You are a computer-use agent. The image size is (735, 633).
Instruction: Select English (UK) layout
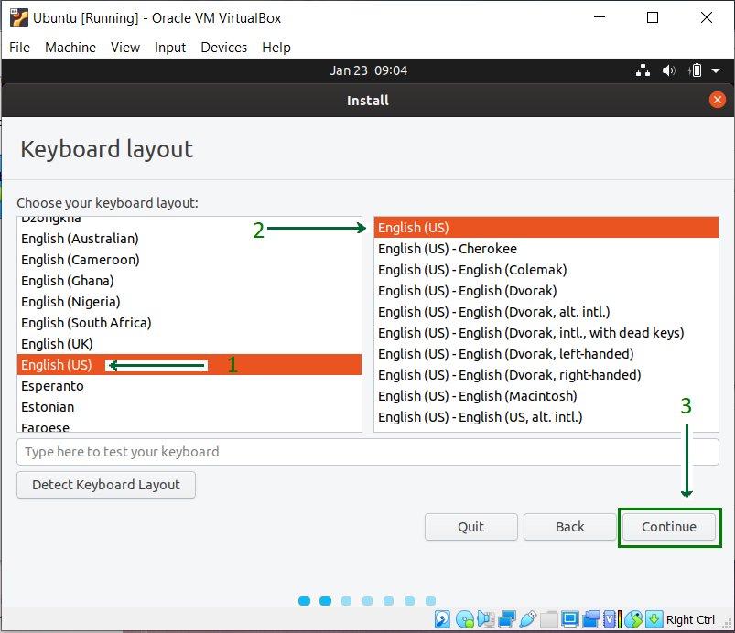pos(189,344)
